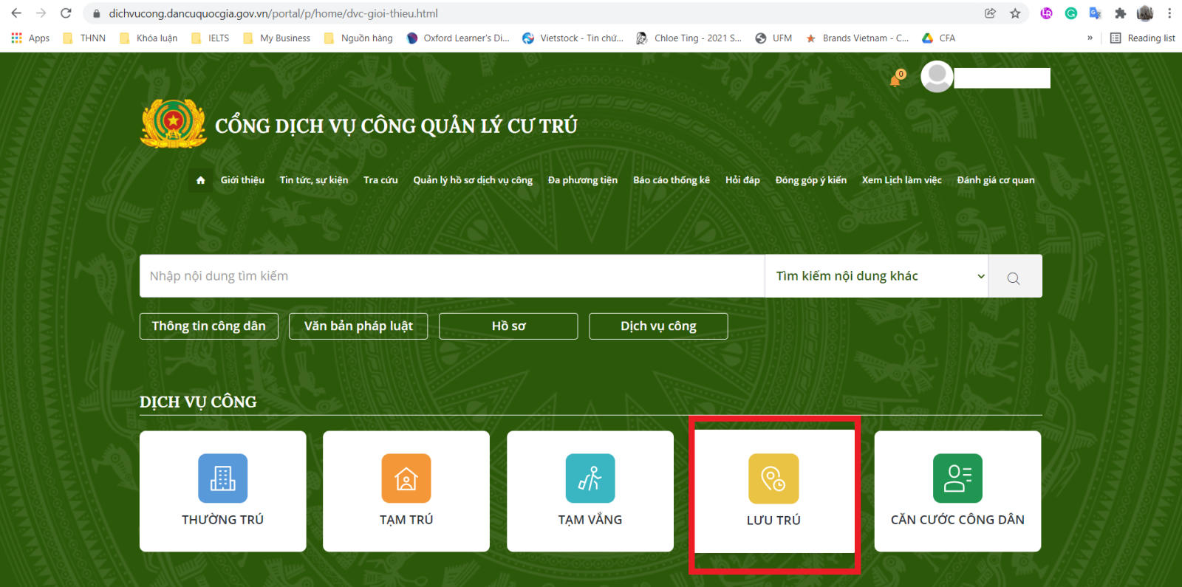This screenshot has height=587, width=1182.
Task: Open the Vietstock bookmark
Action: [573, 38]
